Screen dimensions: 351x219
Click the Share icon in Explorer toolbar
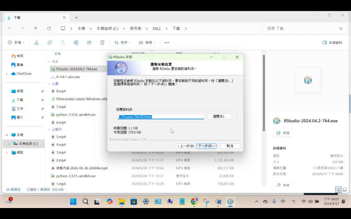(89, 42)
